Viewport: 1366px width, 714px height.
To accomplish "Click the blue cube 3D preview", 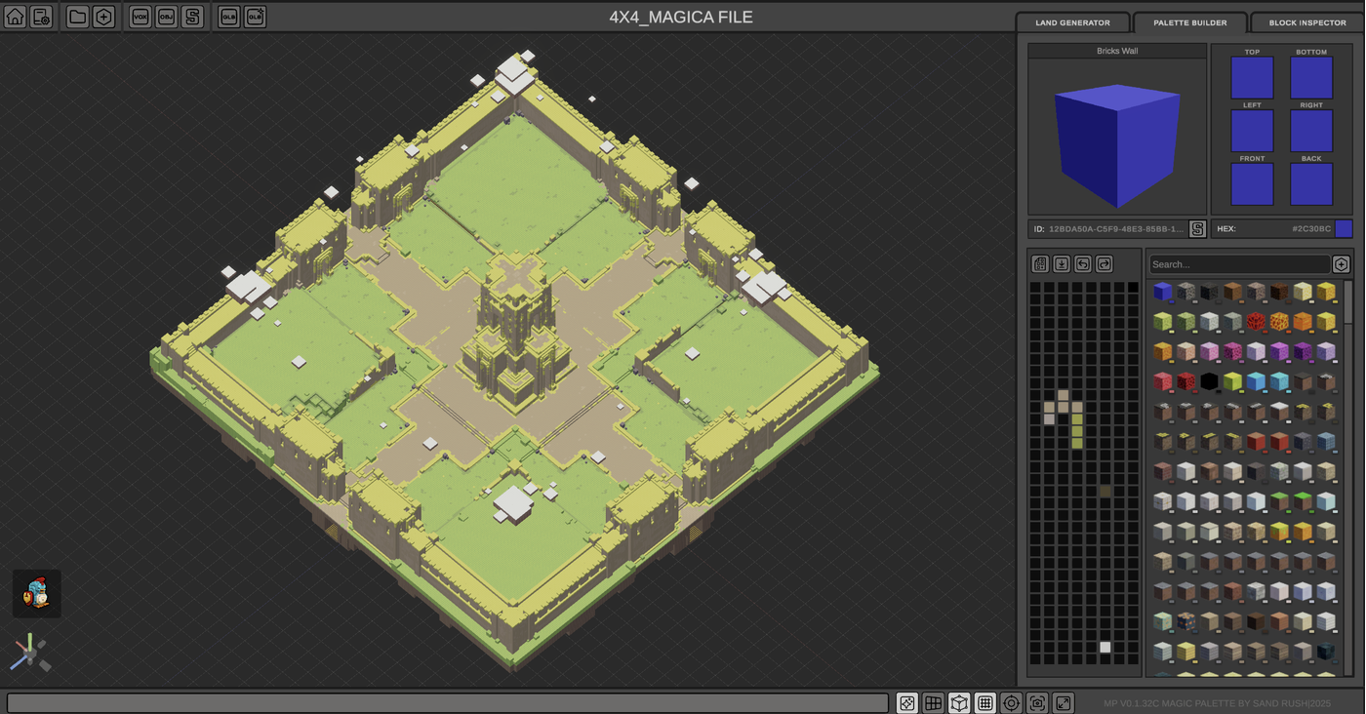I will pos(1117,144).
